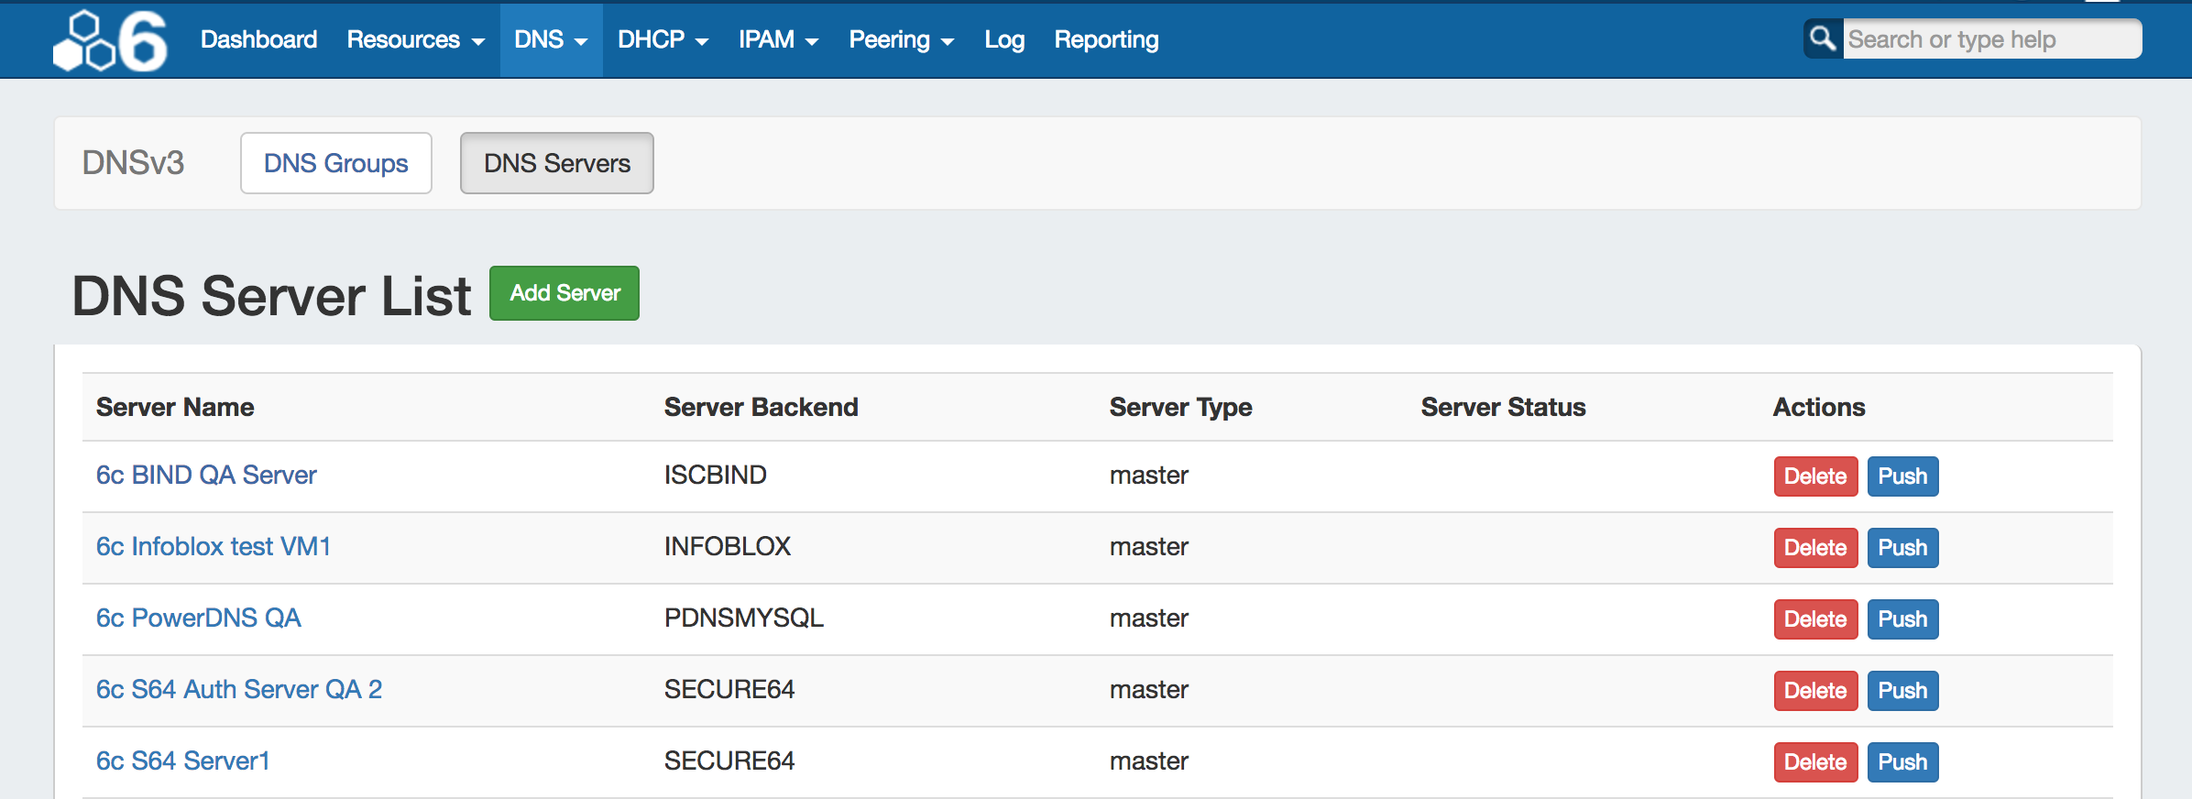Viewport: 2192px width, 799px height.
Task: Open the Log menu item
Action: click(1003, 40)
